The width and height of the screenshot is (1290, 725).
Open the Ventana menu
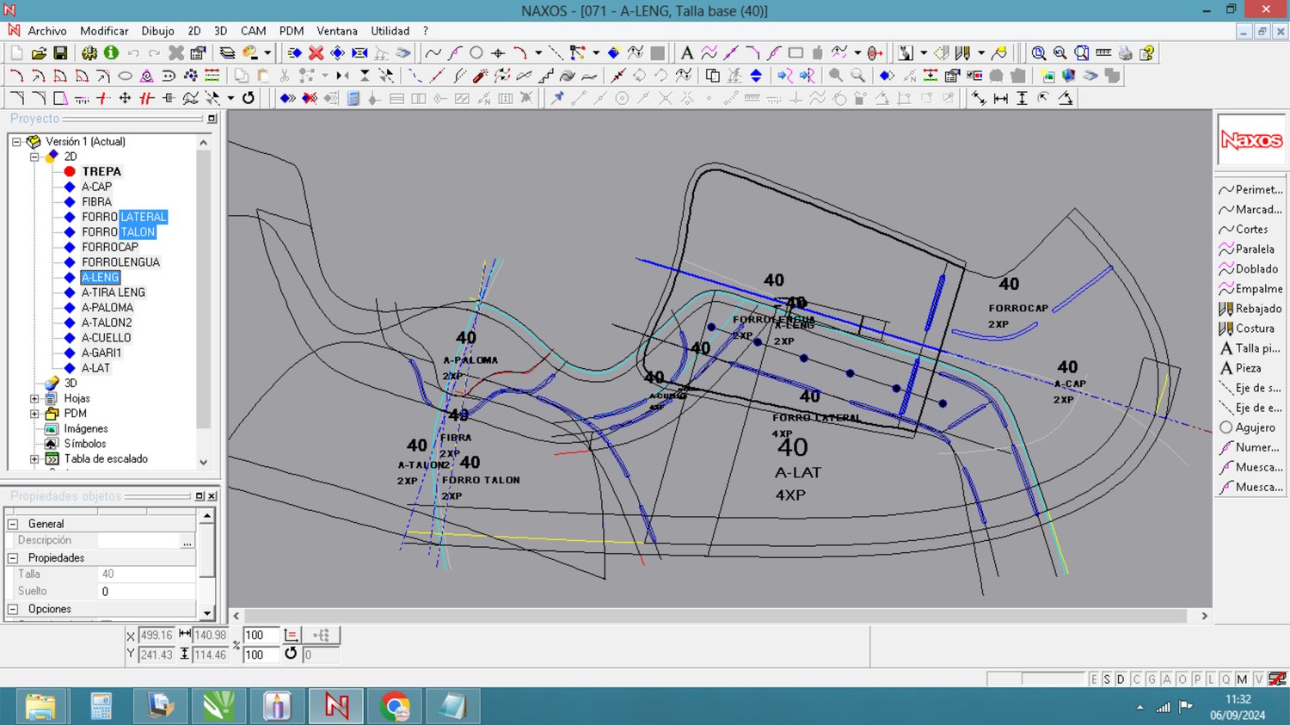pos(337,31)
